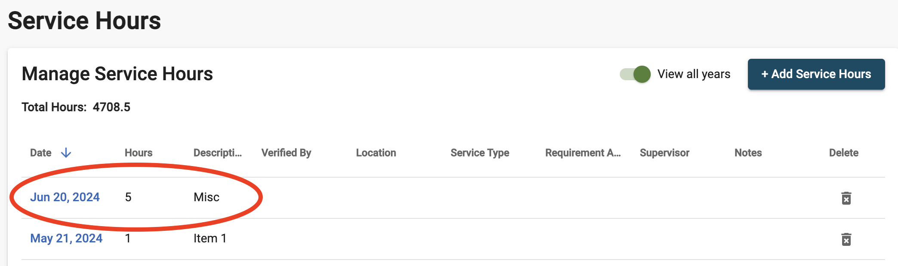Sort by the Supervisor column header
This screenshot has width=898, height=266.
click(664, 153)
